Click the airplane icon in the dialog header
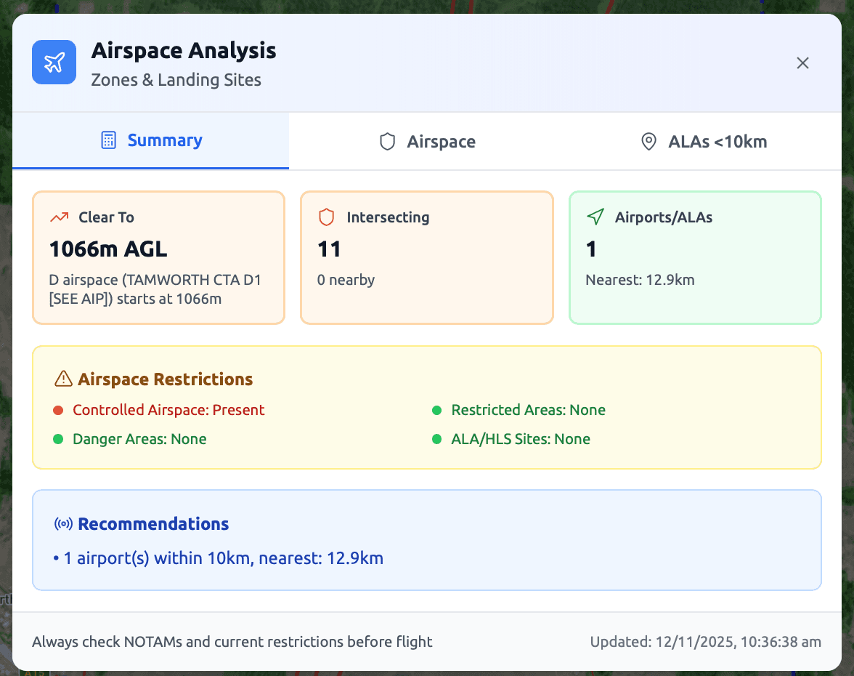Image resolution: width=854 pixels, height=676 pixels. [x=54, y=63]
